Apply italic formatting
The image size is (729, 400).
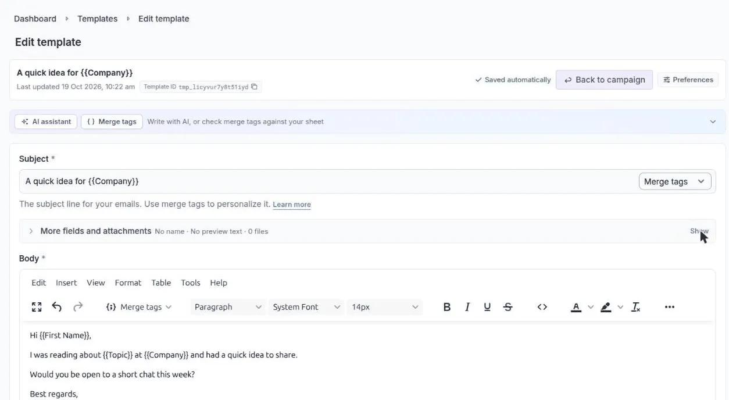(x=467, y=307)
